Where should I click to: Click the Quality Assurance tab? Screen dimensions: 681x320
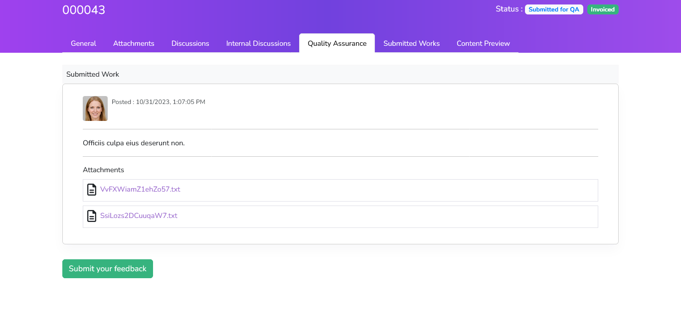[x=337, y=43]
